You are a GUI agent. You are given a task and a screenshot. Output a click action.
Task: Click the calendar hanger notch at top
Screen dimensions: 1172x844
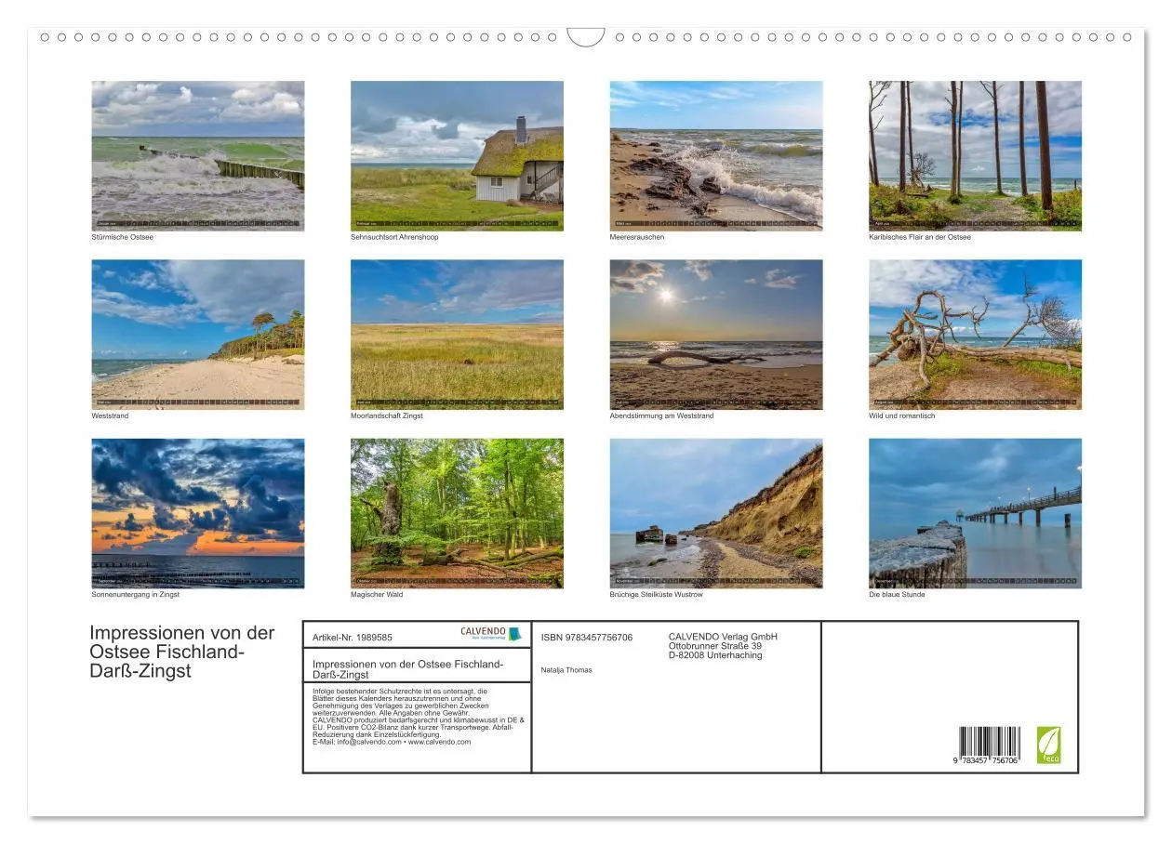(x=585, y=37)
